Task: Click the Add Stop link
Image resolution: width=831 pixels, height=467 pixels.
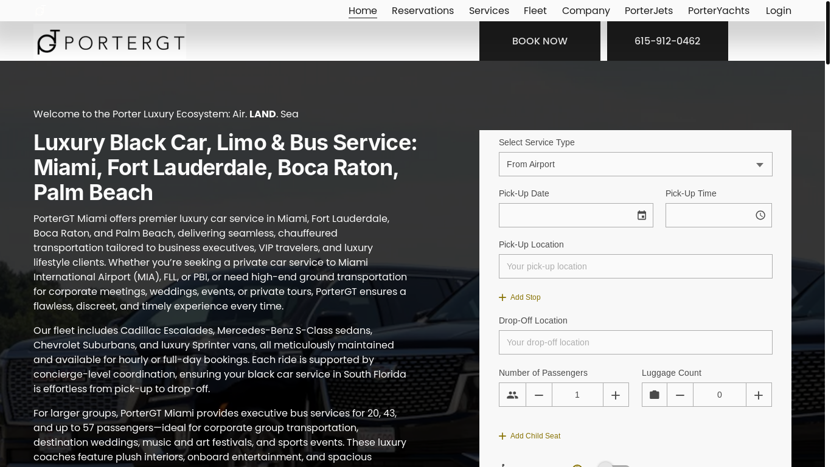Action: pyautogui.click(x=520, y=297)
